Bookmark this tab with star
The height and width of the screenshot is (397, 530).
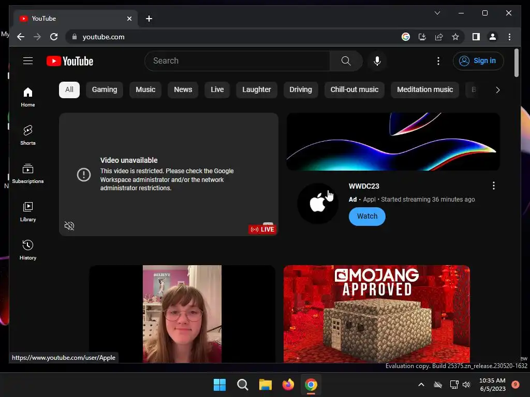[x=455, y=37]
